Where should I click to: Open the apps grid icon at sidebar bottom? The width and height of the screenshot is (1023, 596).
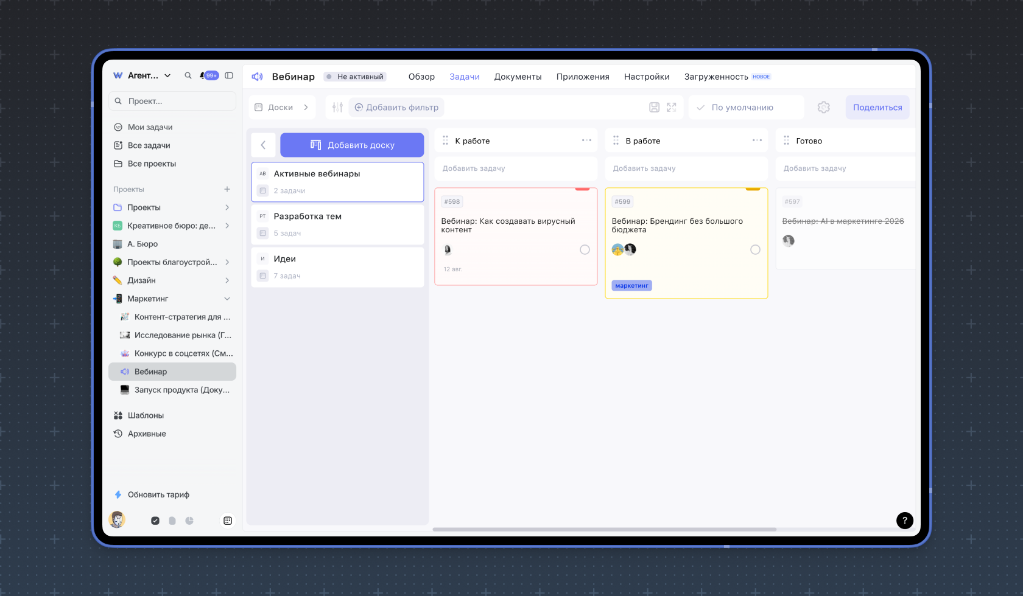pos(228,521)
